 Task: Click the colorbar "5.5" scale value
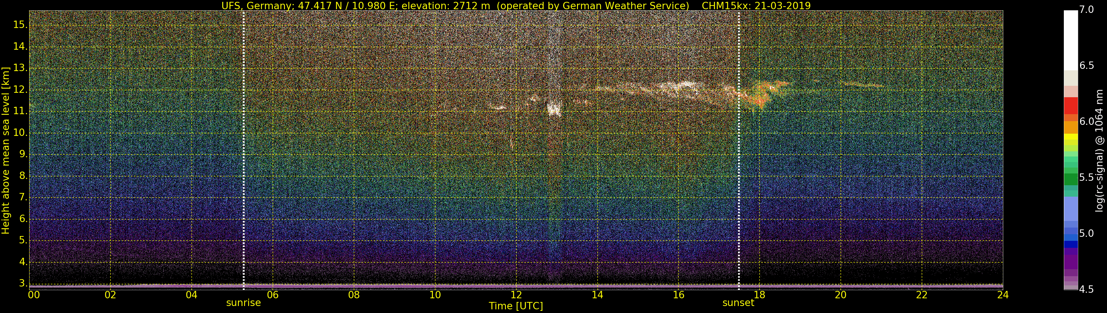point(1086,177)
